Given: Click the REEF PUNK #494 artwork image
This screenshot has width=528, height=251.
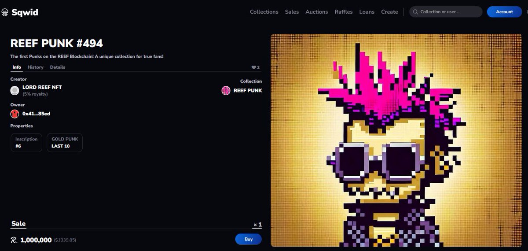Looking at the screenshot, I should [x=396, y=140].
